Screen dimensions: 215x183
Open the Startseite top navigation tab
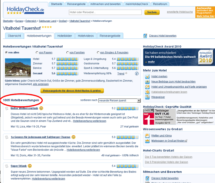(x=57, y=4)
